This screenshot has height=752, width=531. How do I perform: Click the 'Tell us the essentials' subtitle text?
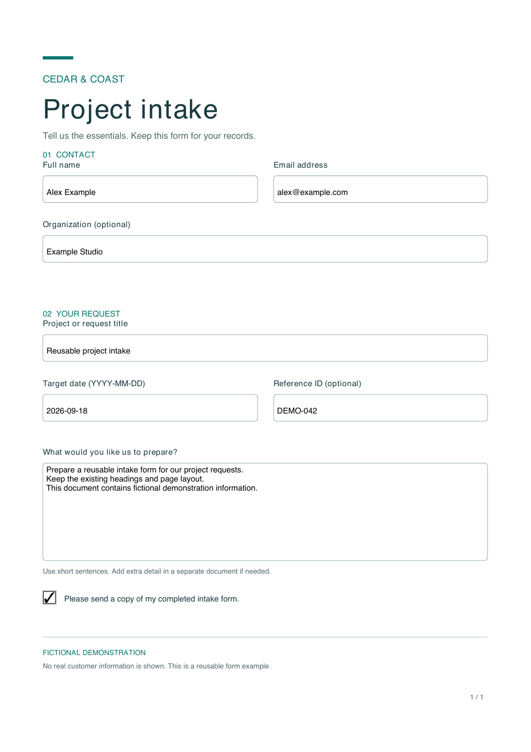click(149, 136)
